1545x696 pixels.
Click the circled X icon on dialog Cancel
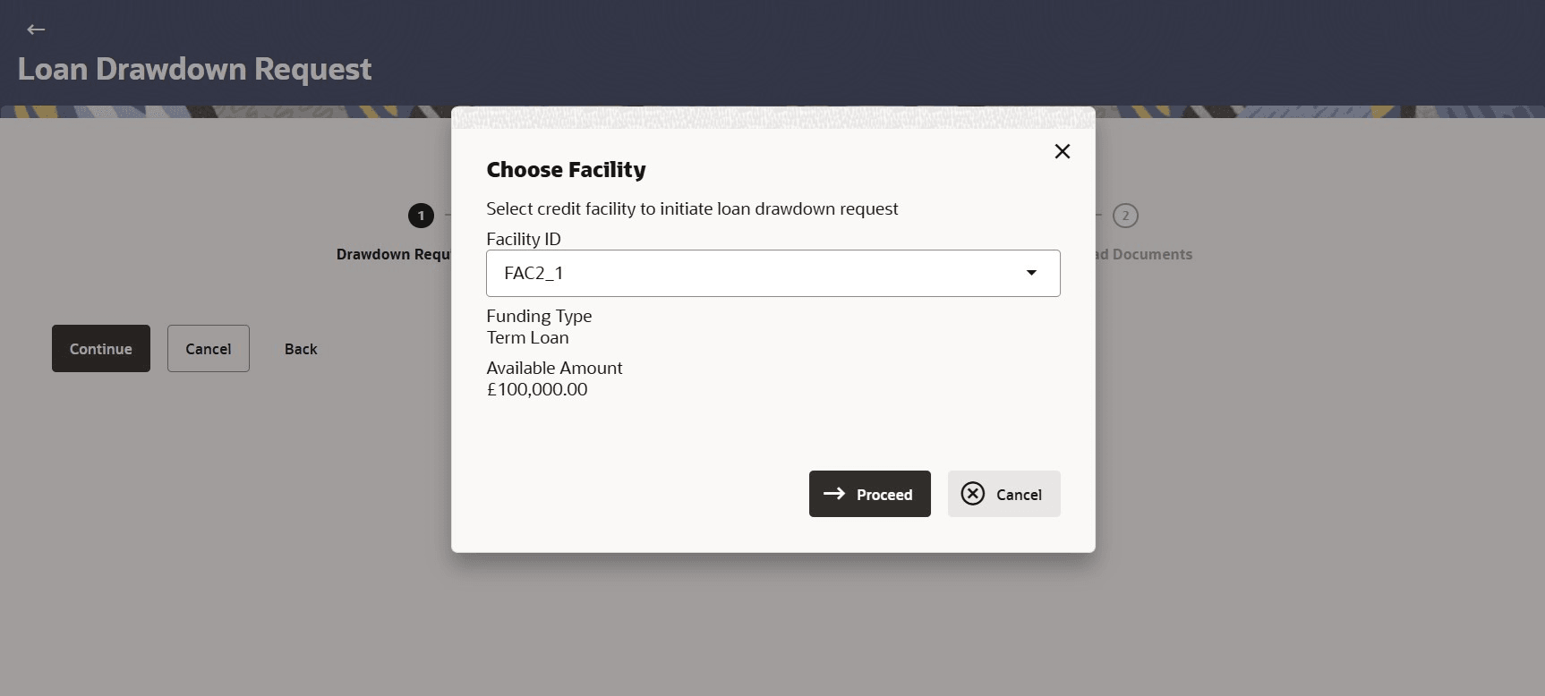973,494
